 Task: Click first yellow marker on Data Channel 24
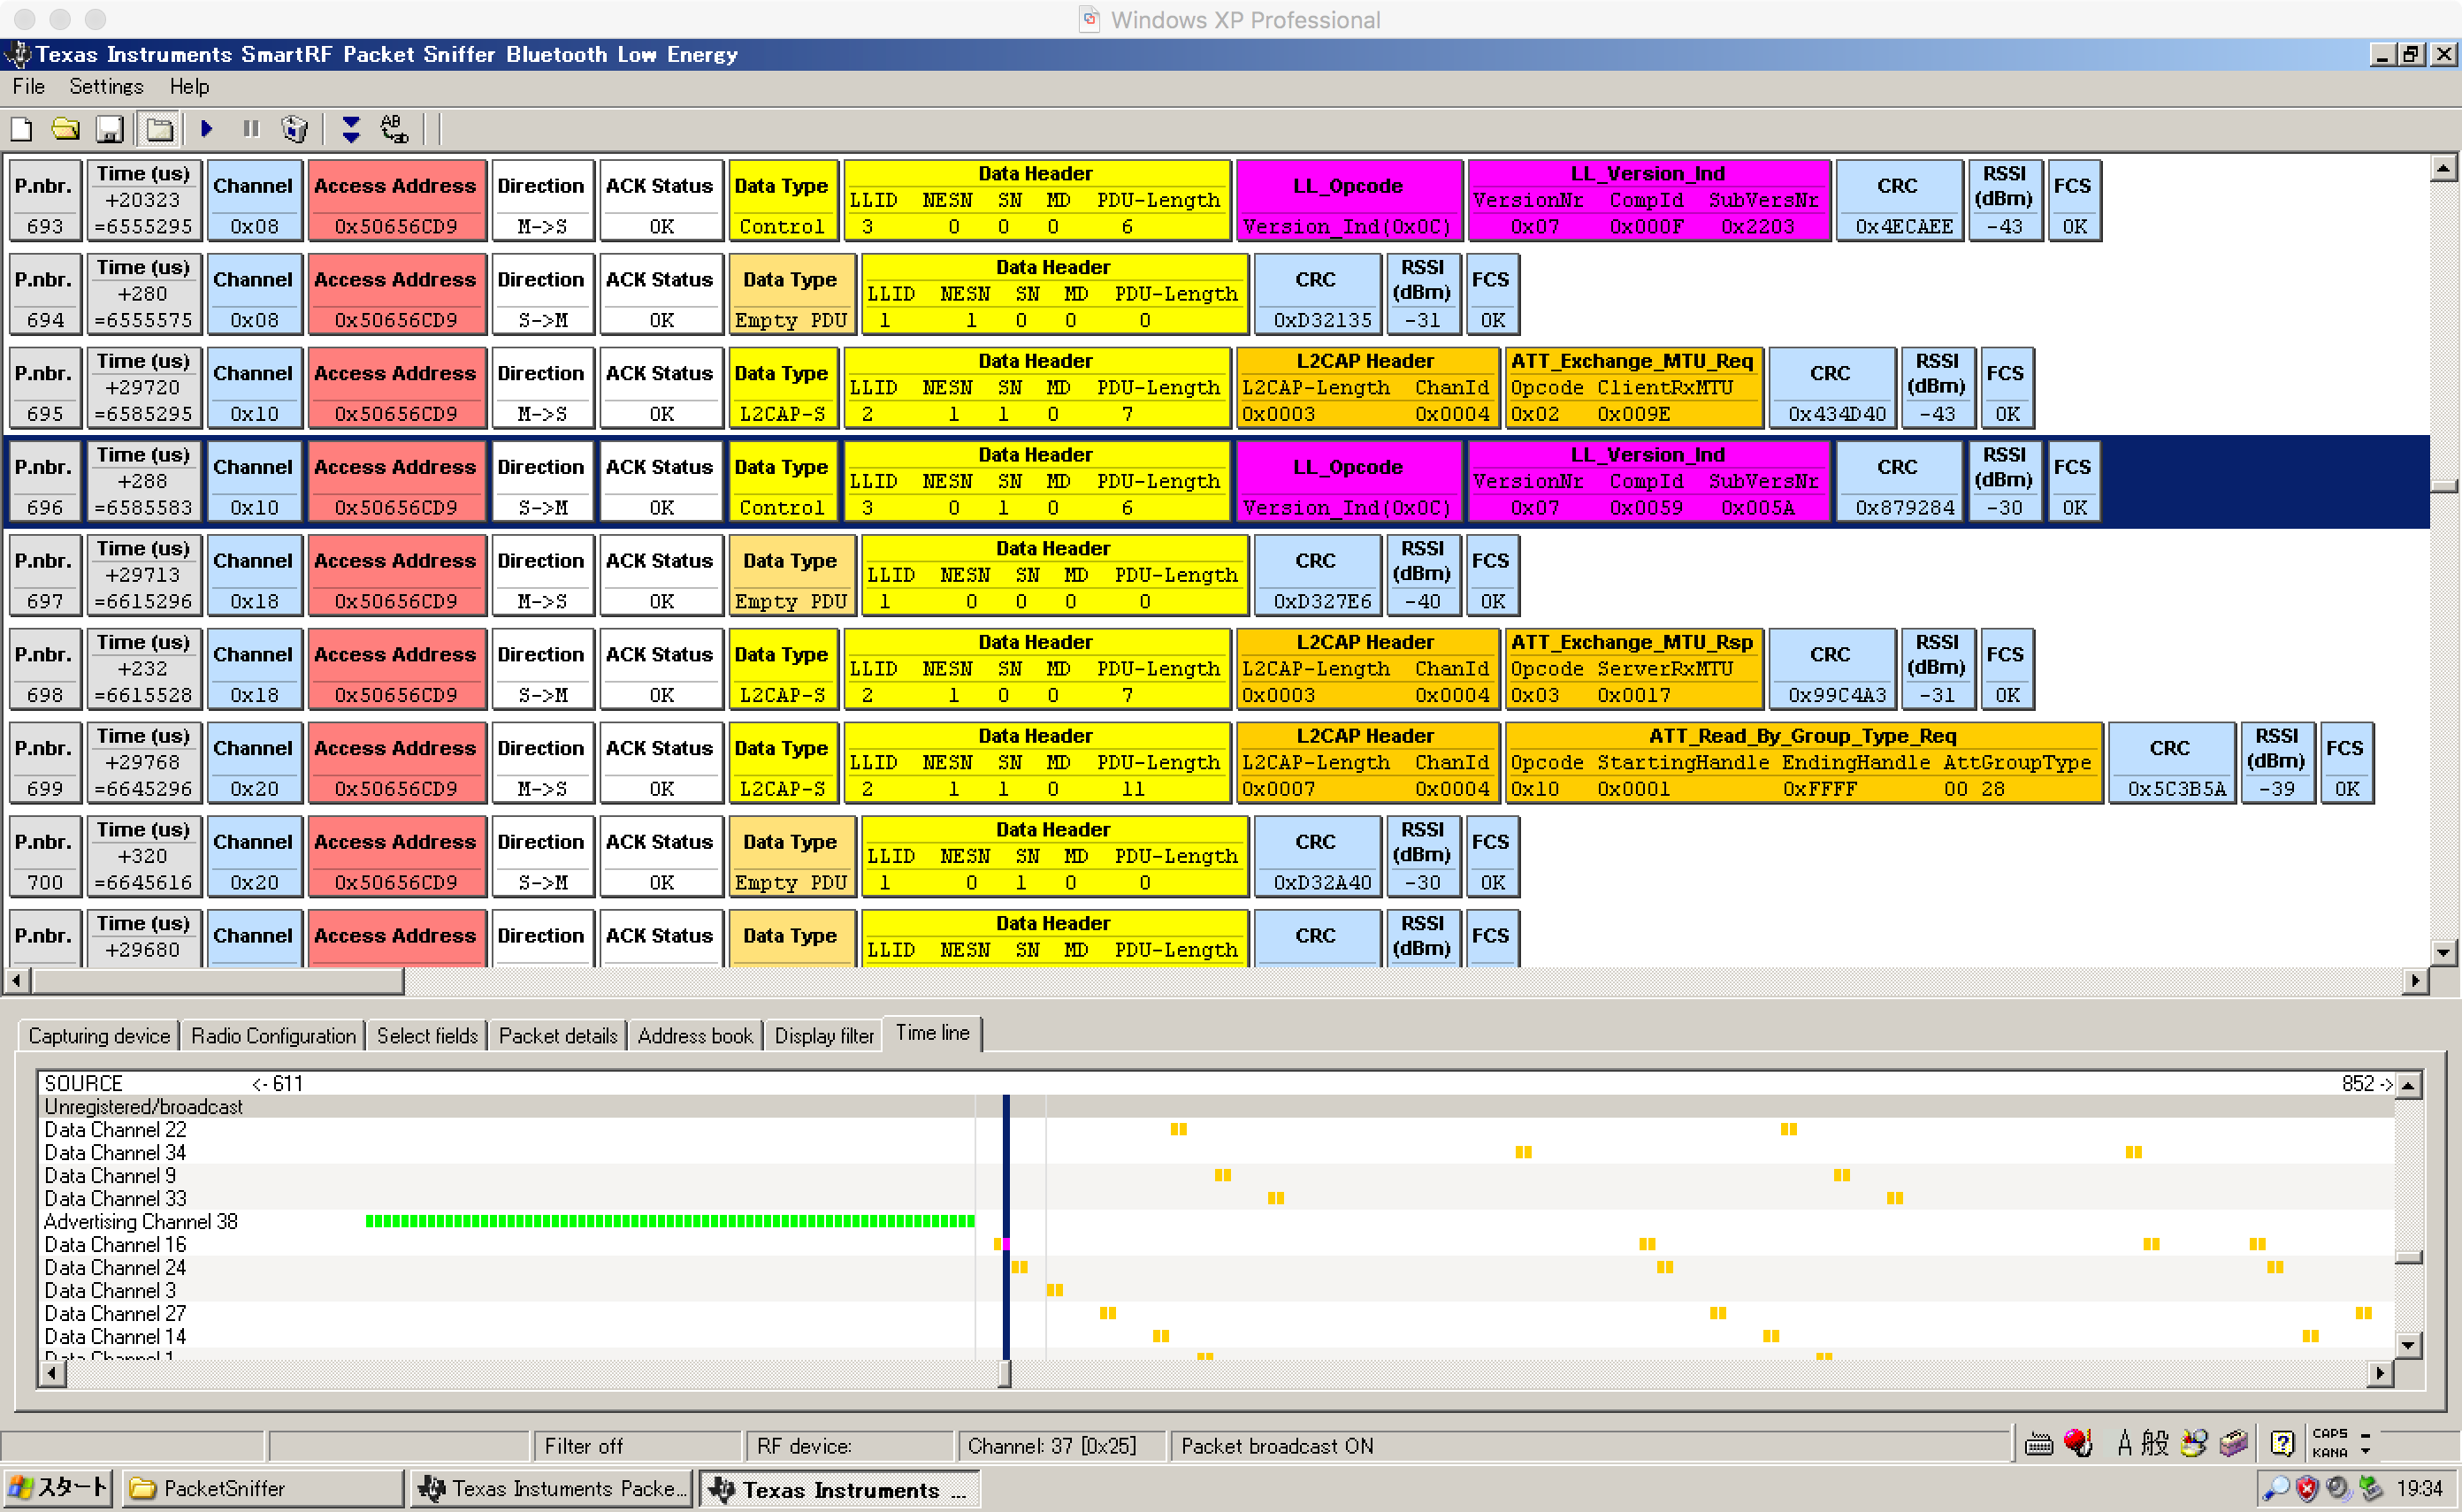coord(1020,1267)
